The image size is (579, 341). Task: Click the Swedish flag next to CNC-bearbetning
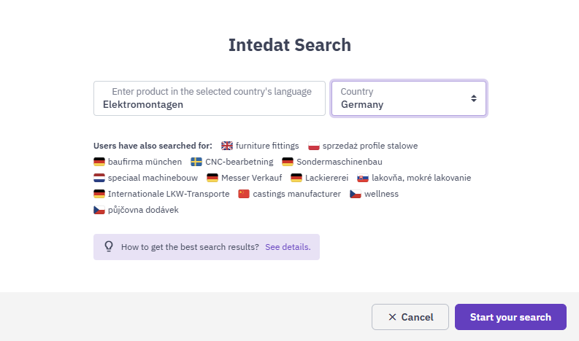(x=196, y=162)
